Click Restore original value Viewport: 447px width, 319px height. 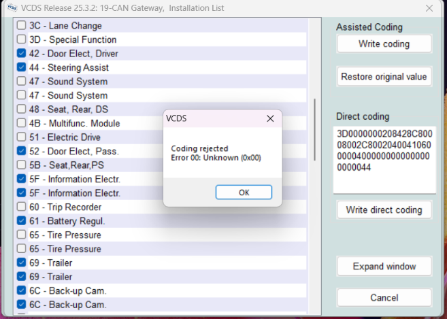pos(384,77)
